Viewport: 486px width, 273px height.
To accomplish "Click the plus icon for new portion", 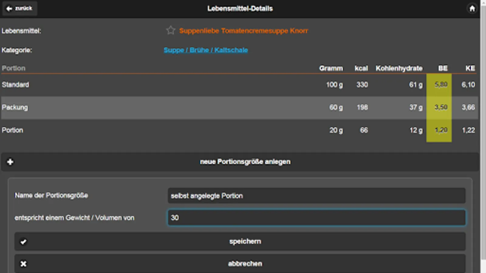I will coord(10,162).
